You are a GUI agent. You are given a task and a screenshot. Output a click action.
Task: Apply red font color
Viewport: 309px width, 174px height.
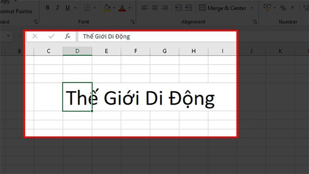pyautogui.click(x=122, y=8)
